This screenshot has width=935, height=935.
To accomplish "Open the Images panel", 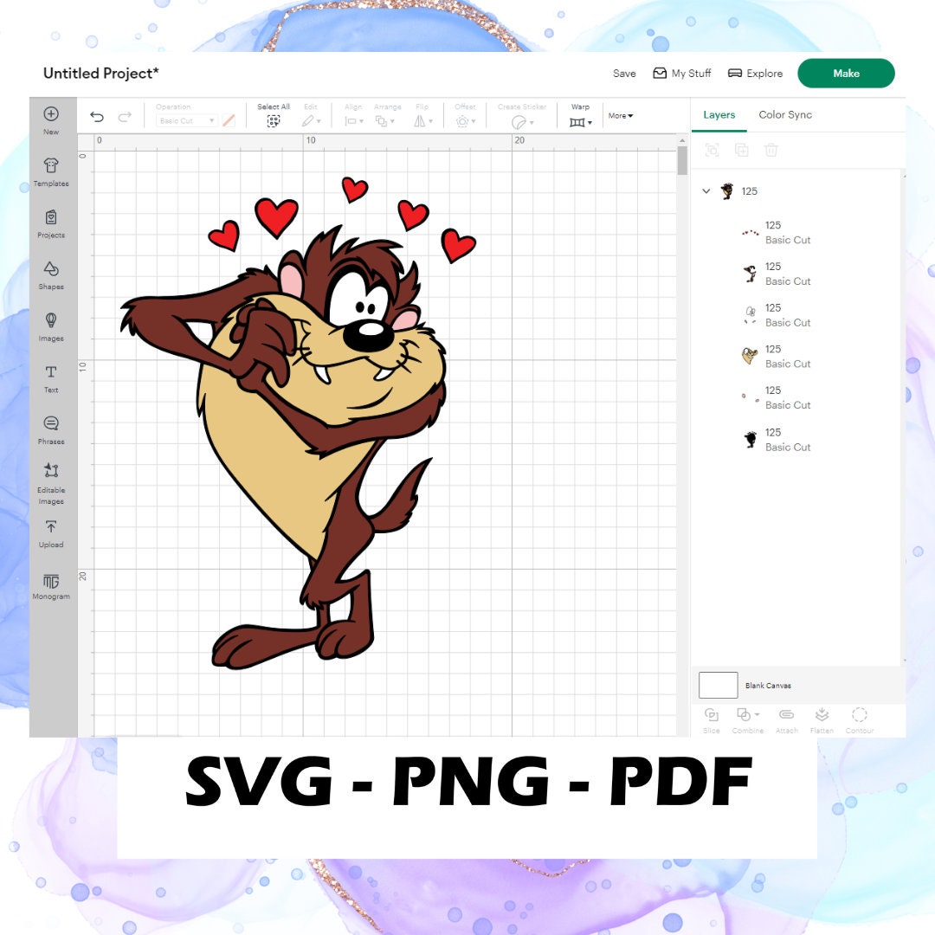I will 51,326.
